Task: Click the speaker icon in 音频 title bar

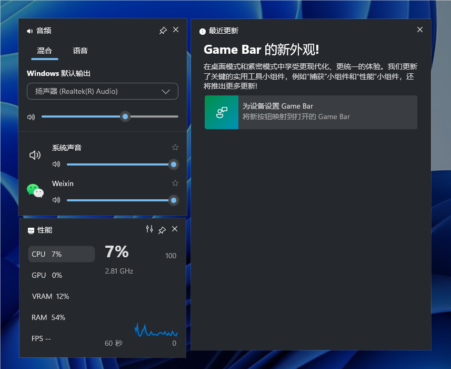Action: [29, 31]
